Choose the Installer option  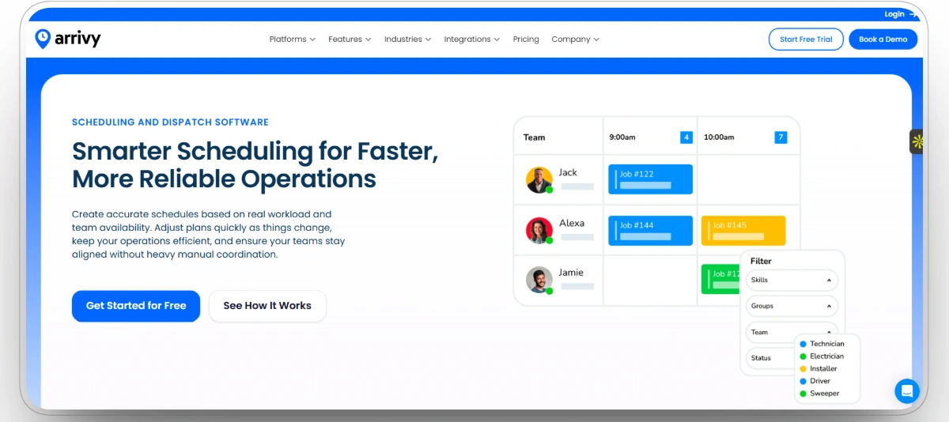tap(818, 369)
